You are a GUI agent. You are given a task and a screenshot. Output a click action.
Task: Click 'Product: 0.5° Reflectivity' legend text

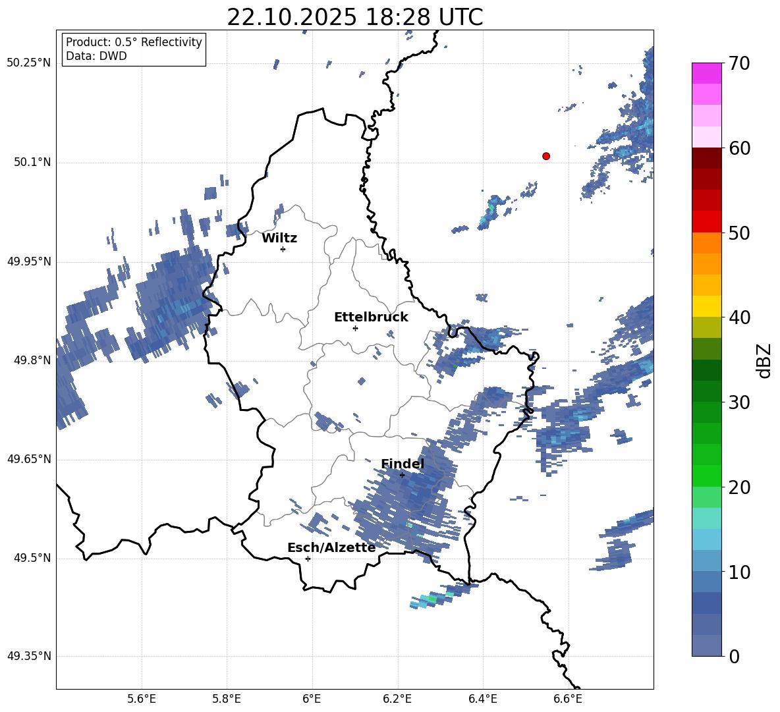point(134,41)
